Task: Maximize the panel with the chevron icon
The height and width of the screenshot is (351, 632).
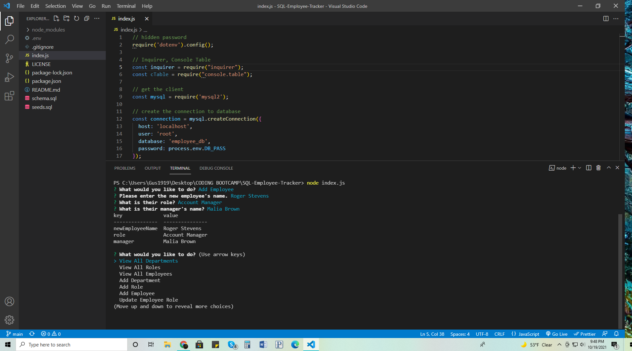Action: pos(609,168)
